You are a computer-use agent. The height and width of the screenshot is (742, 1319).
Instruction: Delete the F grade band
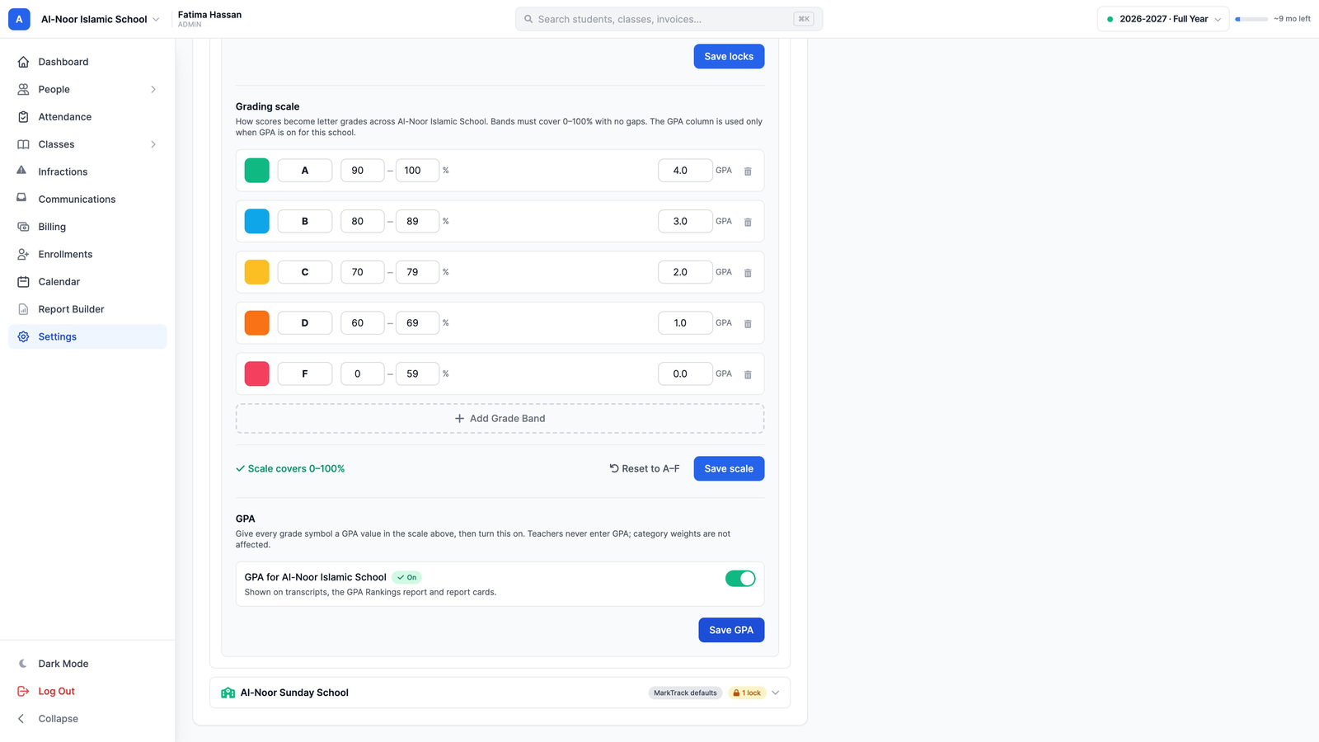pyautogui.click(x=748, y=375)
